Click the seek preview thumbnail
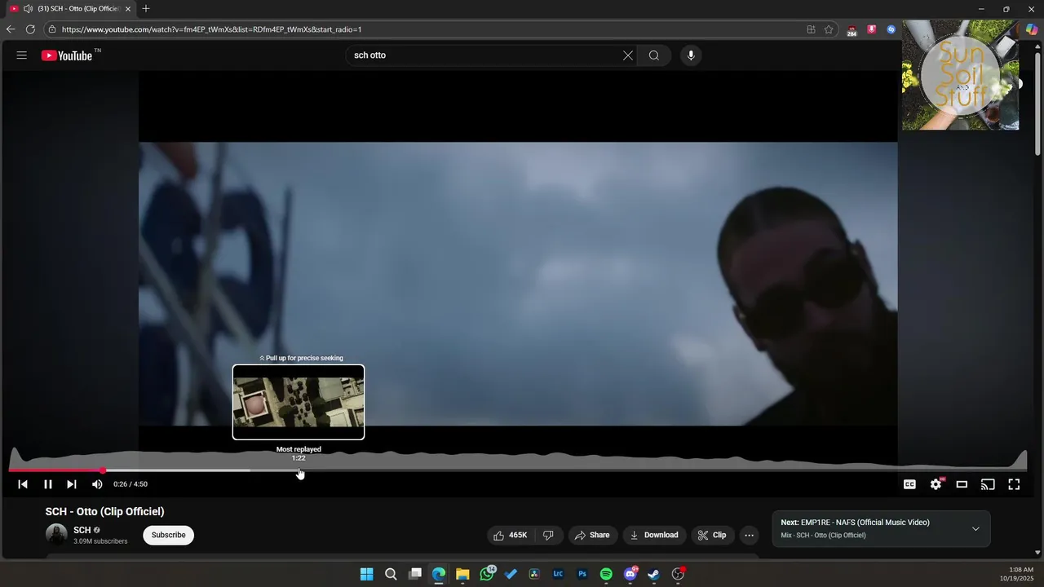The image size is (1044, 587). click(x=299, y=402)
